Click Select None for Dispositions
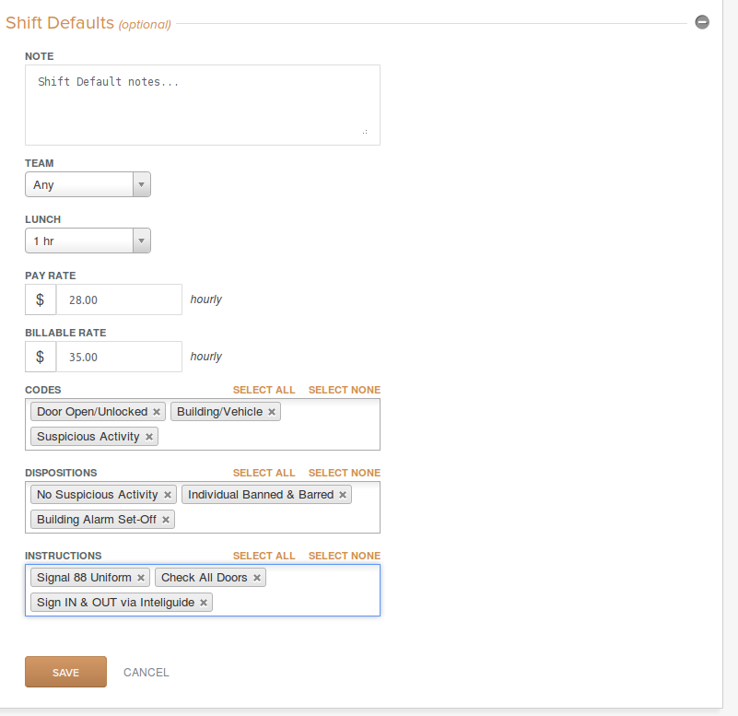738x716 pixels. 344,473
